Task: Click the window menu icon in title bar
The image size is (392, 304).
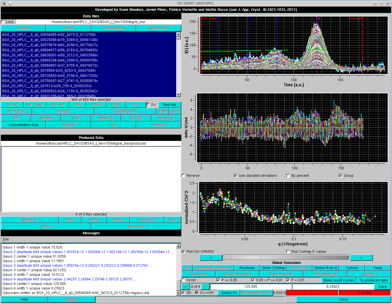Action: (x=4, y=3)
